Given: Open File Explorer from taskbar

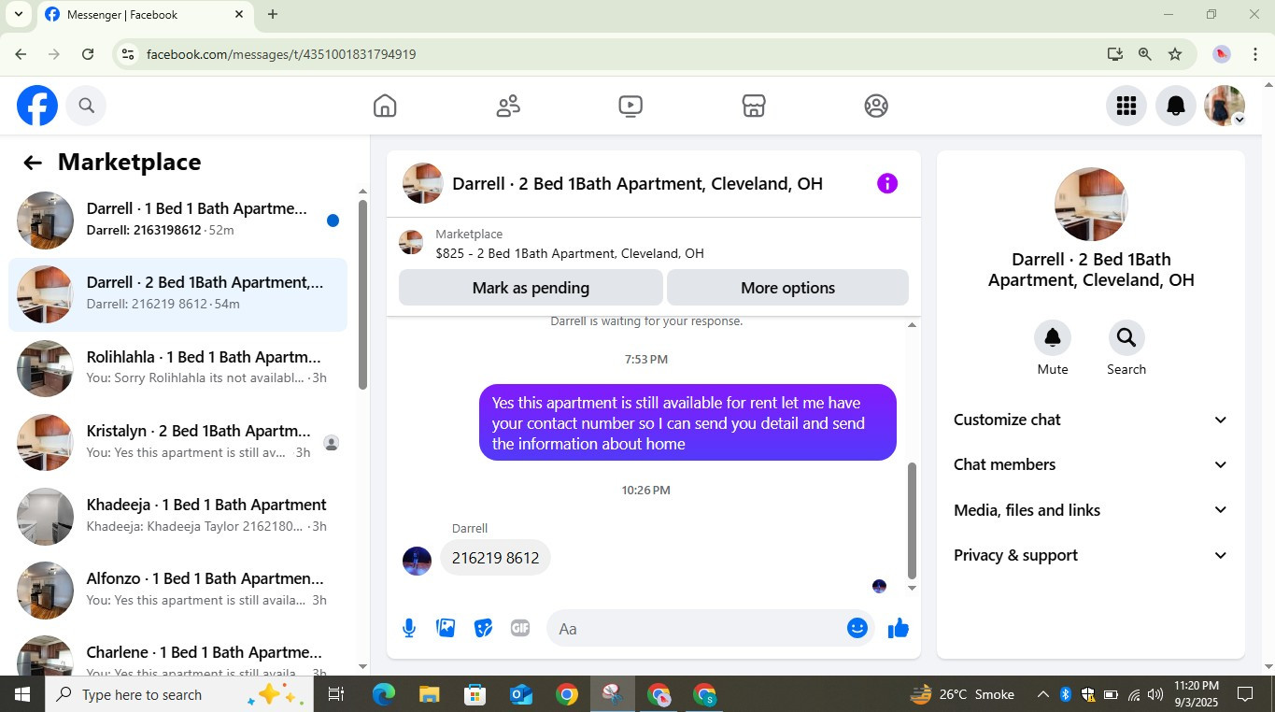Looking at the screenshot, I should coord(430,694).
